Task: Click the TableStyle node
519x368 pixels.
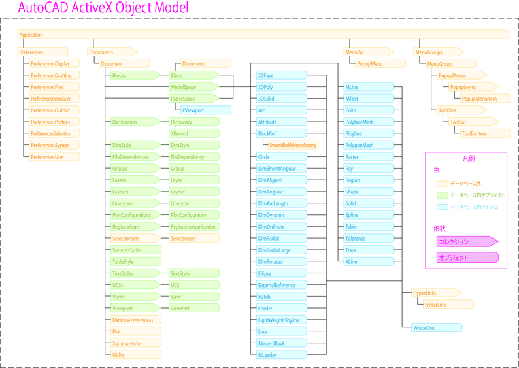Action: [136, 261]
